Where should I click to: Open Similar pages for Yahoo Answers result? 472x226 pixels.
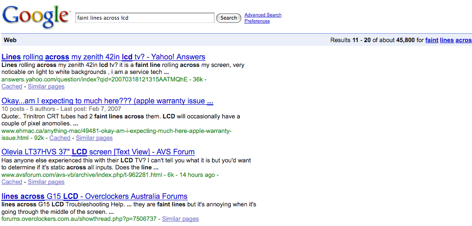[x=46, y=87]
